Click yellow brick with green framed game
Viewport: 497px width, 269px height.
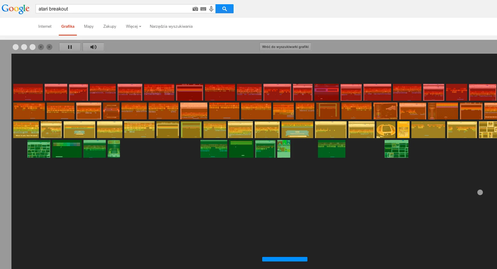point(191,130)
